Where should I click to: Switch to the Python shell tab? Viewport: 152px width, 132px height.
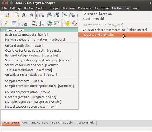[85, 123]
